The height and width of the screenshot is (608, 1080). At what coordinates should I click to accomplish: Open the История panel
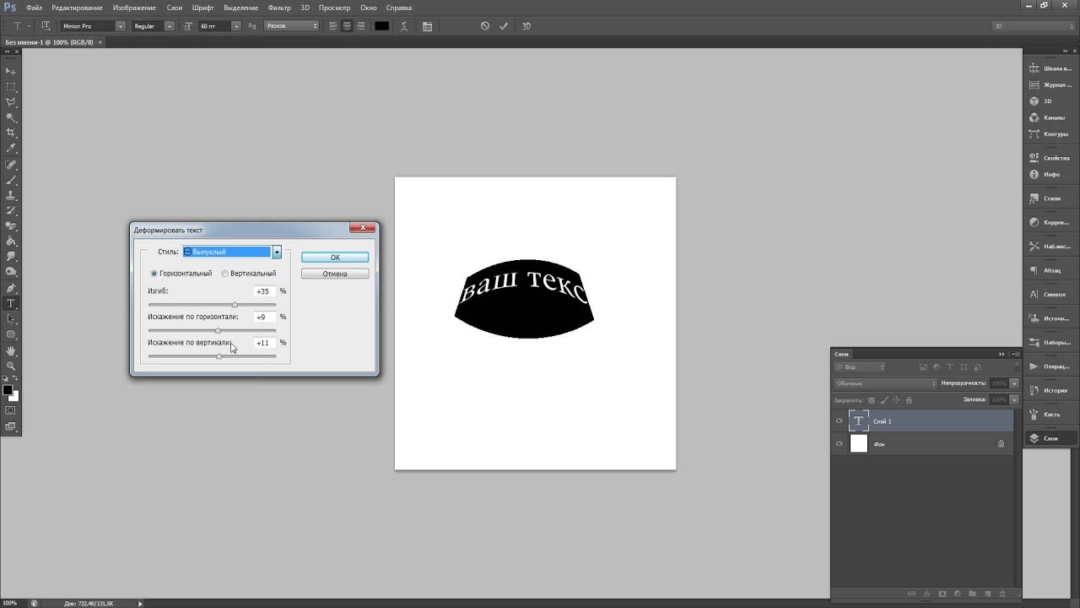pos(1050,390)
